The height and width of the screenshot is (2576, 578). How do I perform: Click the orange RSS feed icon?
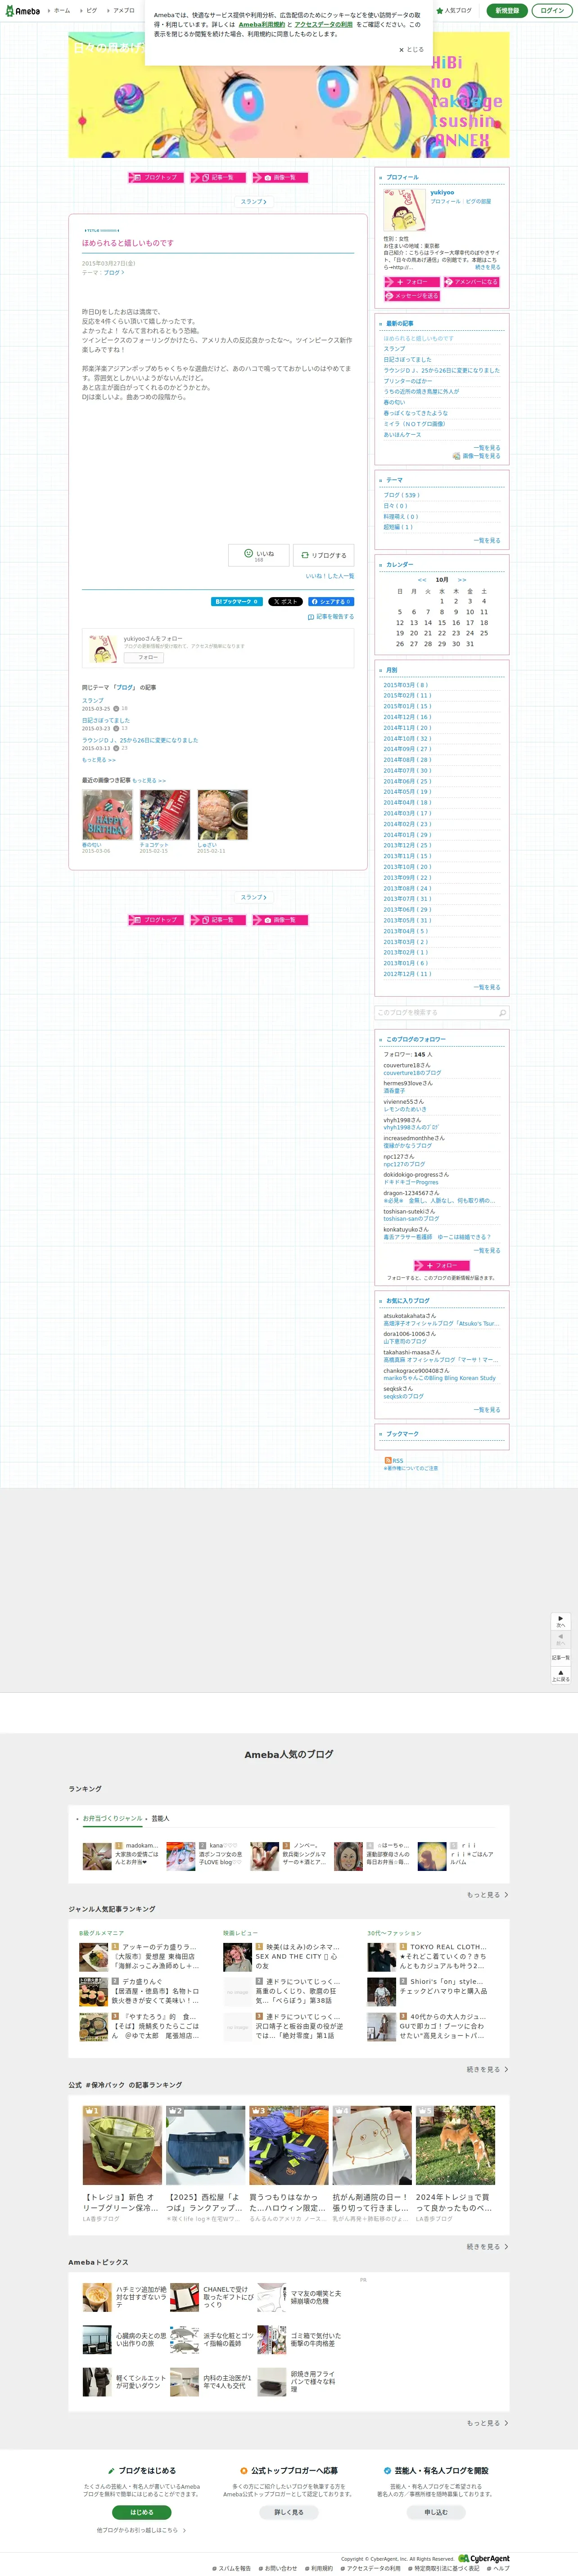[388, 1460]
